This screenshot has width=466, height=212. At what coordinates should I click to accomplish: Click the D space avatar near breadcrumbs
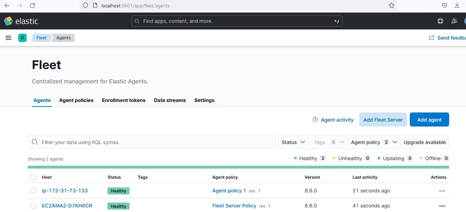[22, 37]
